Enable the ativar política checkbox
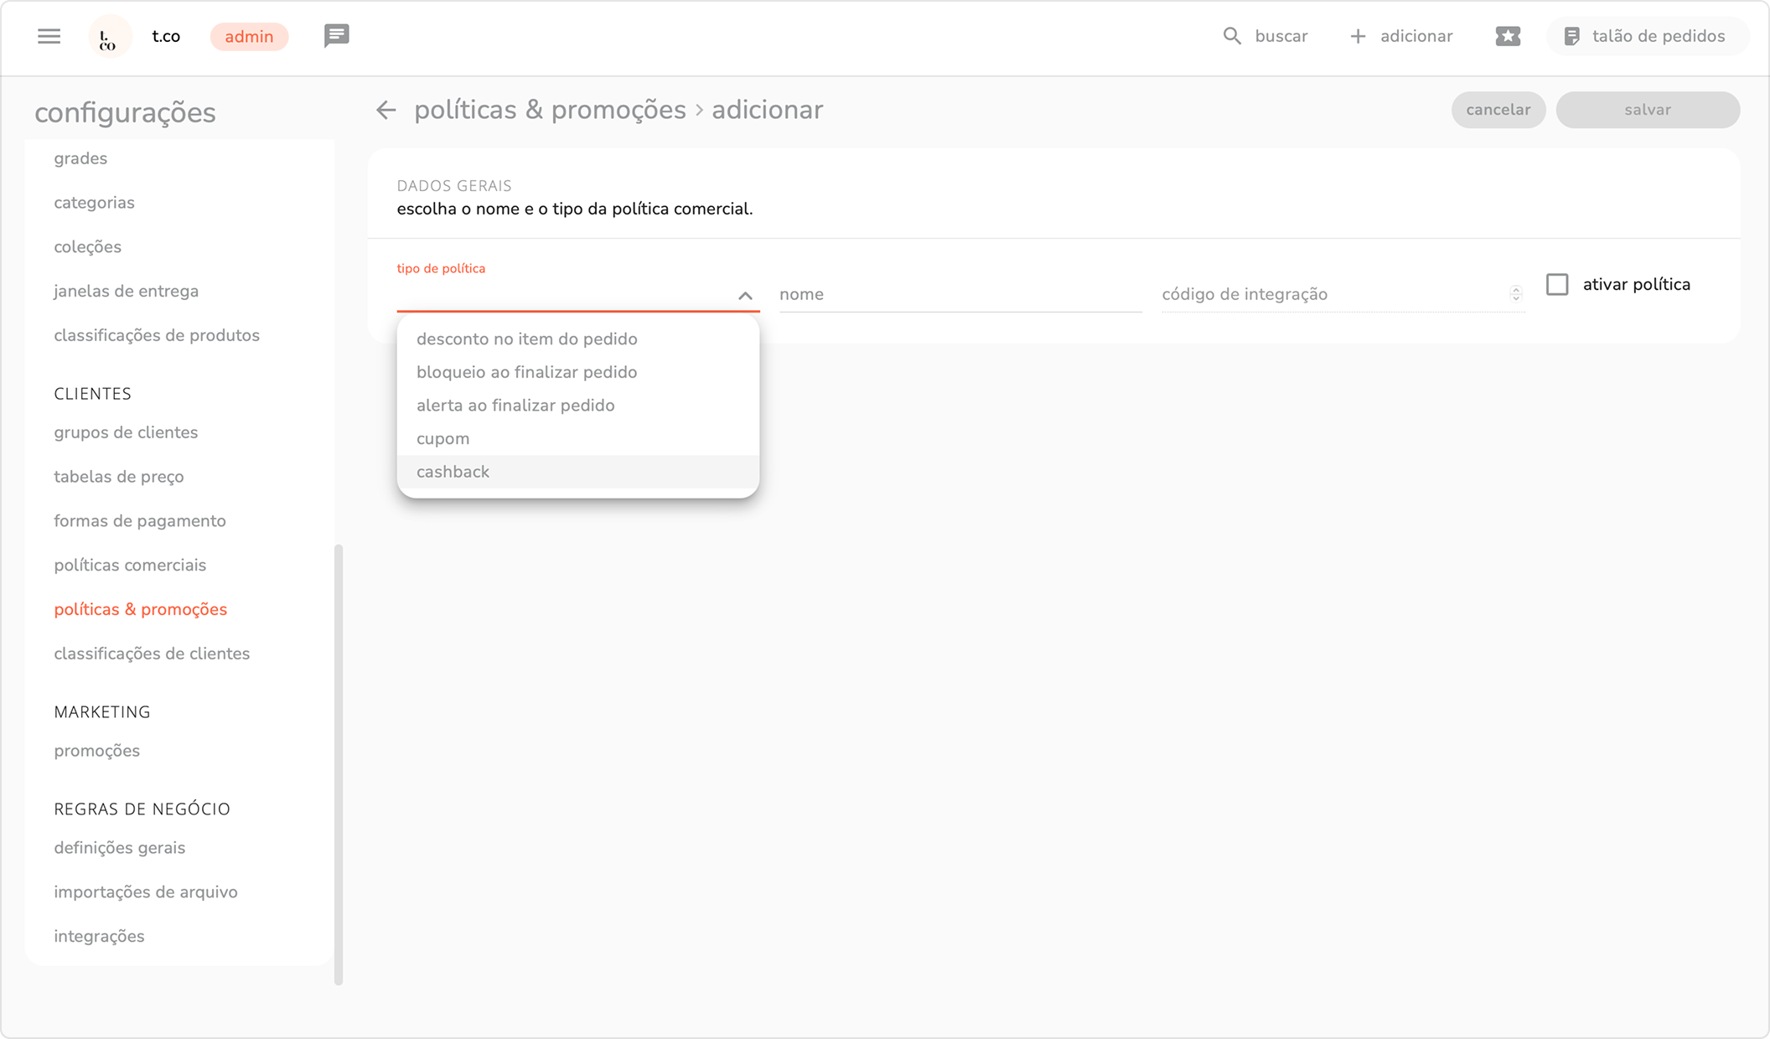 (x=1557, y=284)
